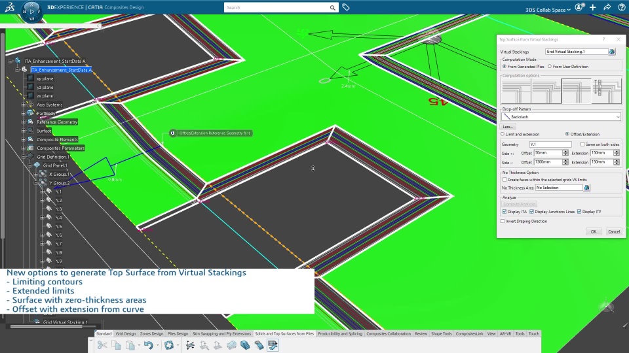Open the help question mark icon in top bar
629x353 pixels.
pyautogui.click(x=621, y=7)
